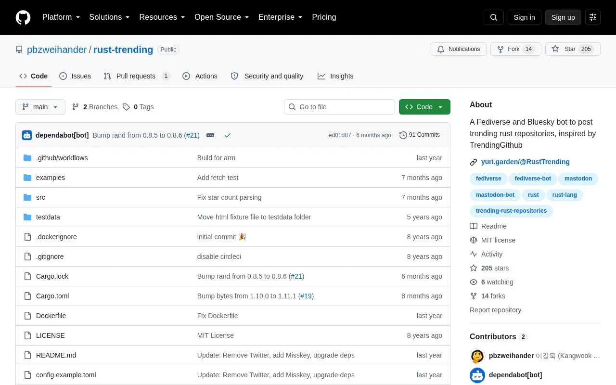The width and height of the screenshot is (616, 385).
Task: Switch to the Pull requests tab
Action: [137, 76]
